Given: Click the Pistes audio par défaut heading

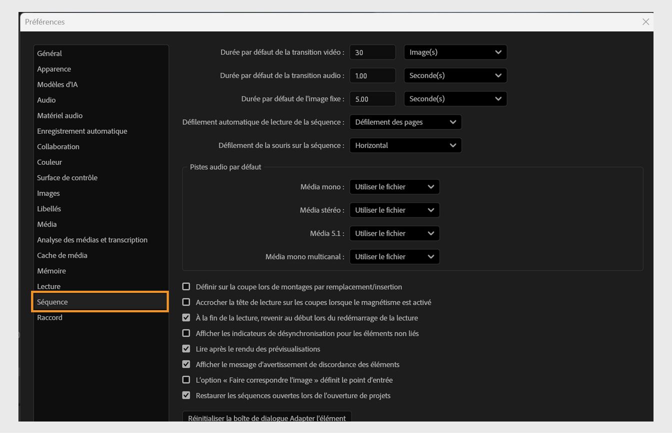Looking at the screenshot, I should click(225, 167).
